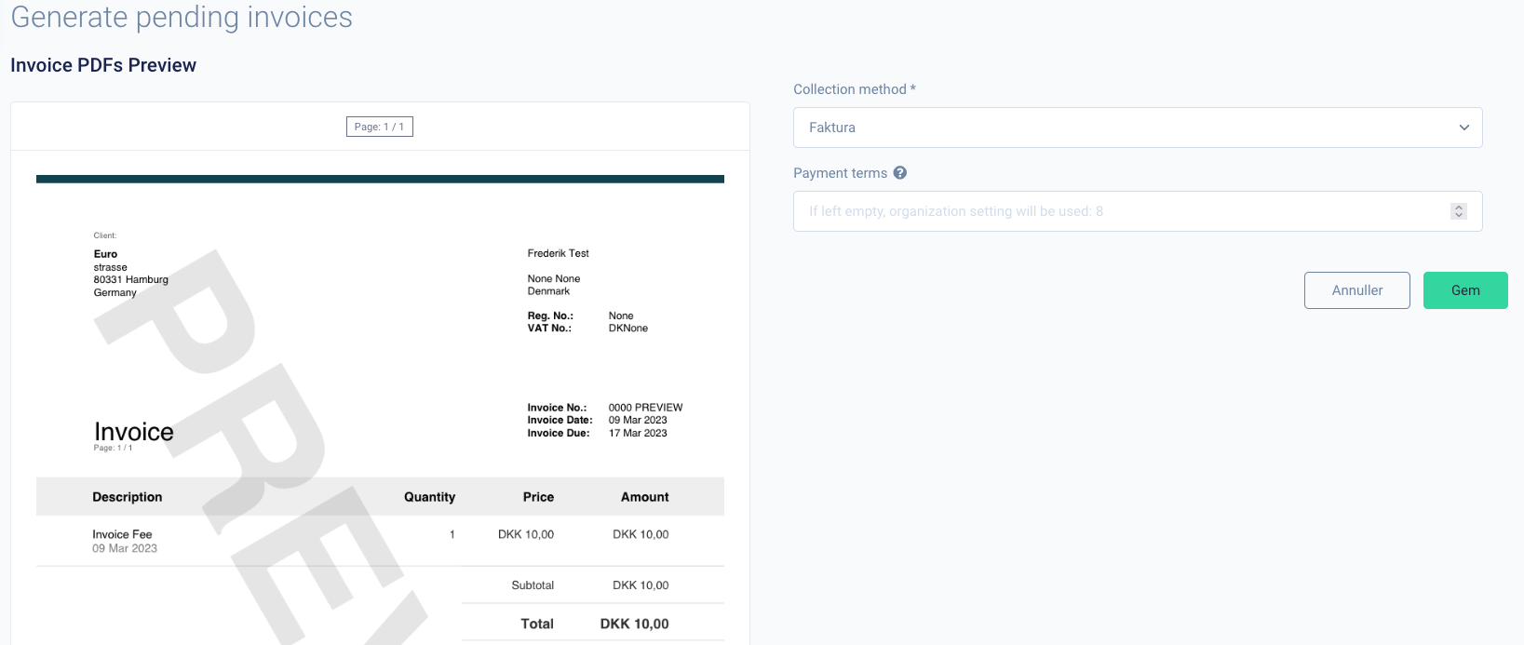Click the Payment terms stepper arrows
Screen dimensions: 1524x645
pyautogui.click(x=1459, y=211)
